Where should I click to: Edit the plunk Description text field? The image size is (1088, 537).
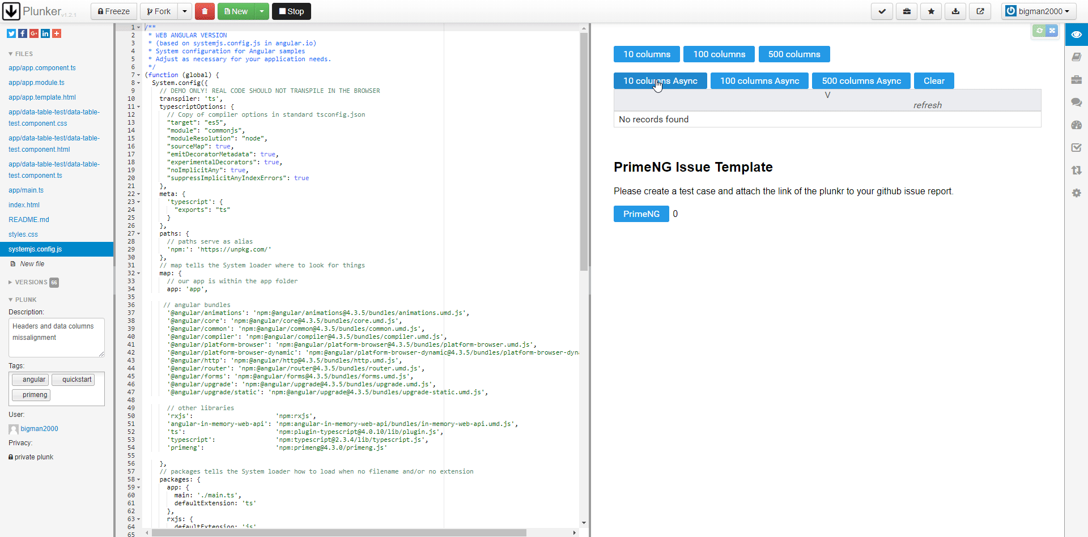pyautogui.click(x=56, y=337)
